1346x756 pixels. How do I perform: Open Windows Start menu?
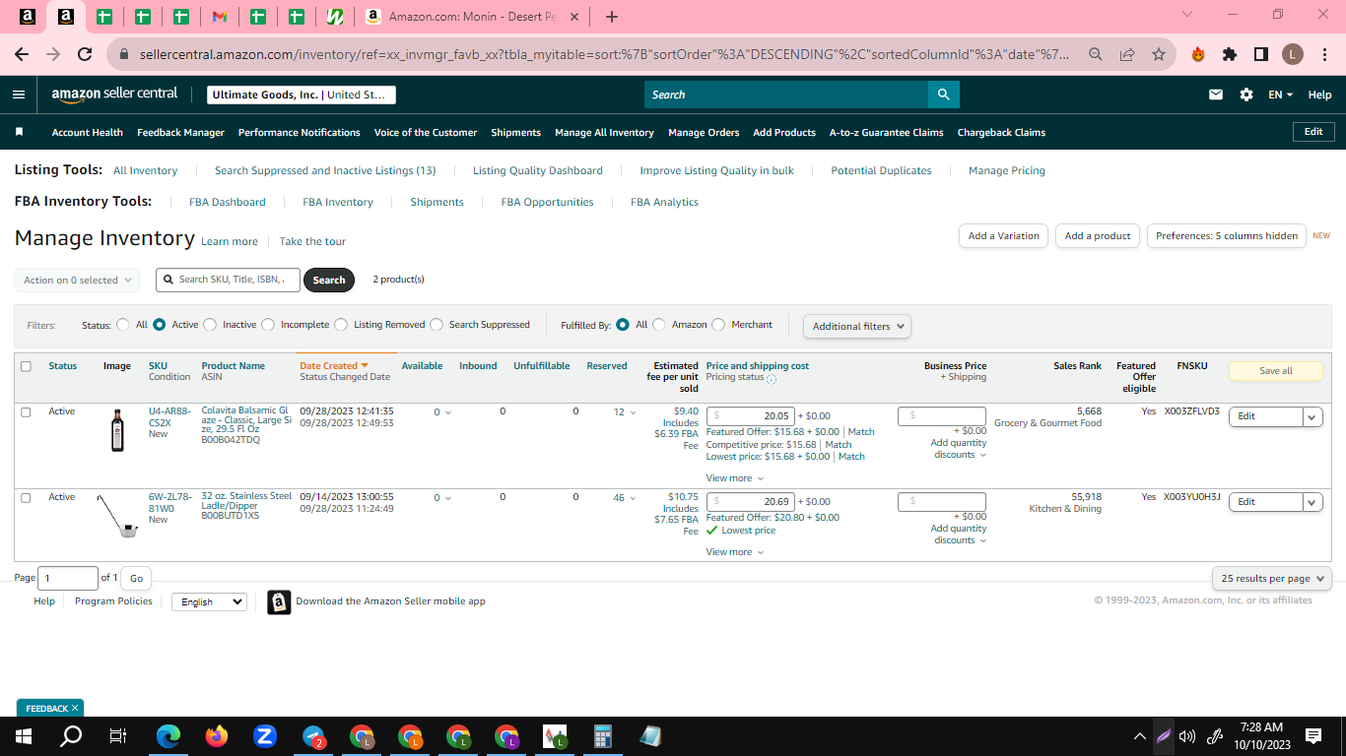click(x=24, y=735)
